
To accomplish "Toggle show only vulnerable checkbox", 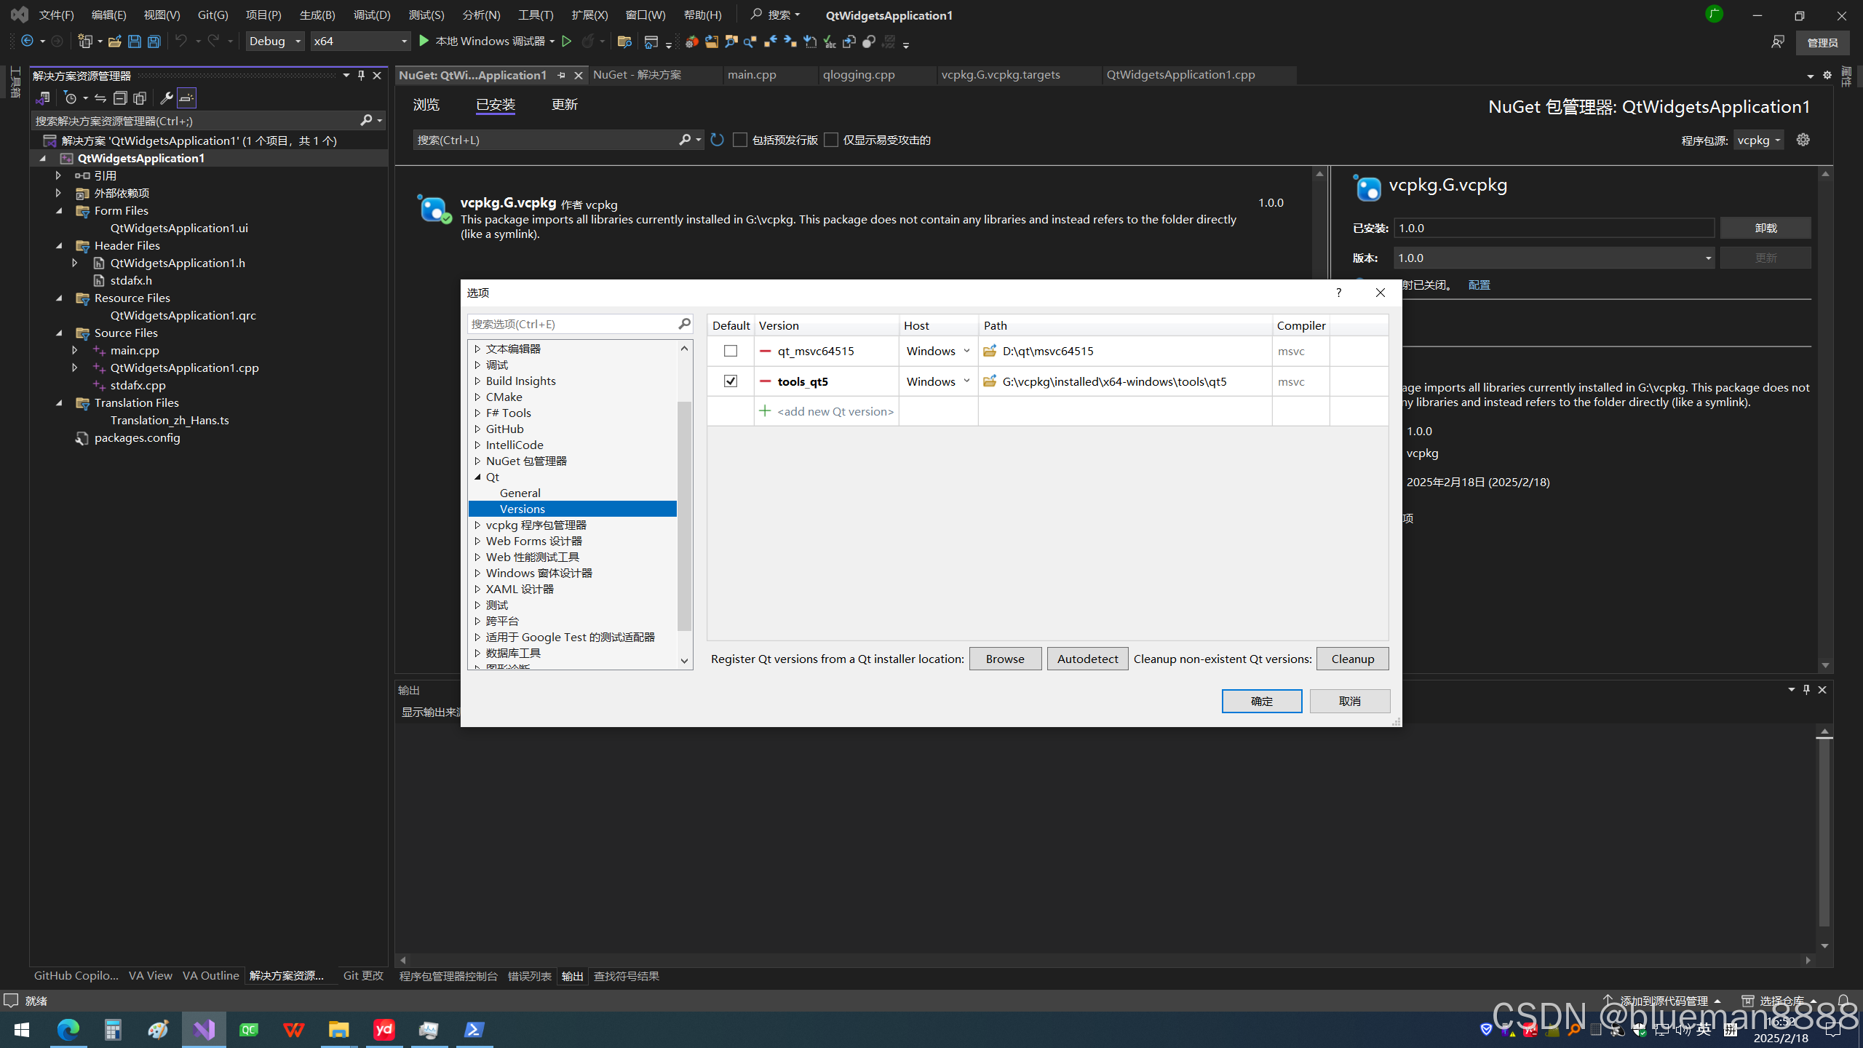I will (x=831, y=140).
